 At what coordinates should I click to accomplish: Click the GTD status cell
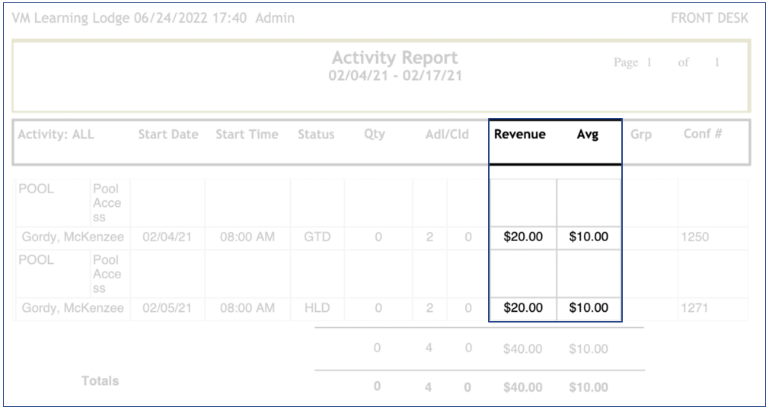click(317, 237)
